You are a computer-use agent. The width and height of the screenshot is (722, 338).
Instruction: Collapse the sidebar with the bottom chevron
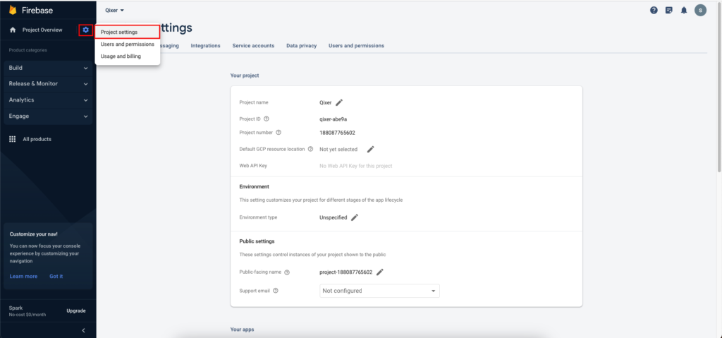pyautogui.click(x=83, y=330)
